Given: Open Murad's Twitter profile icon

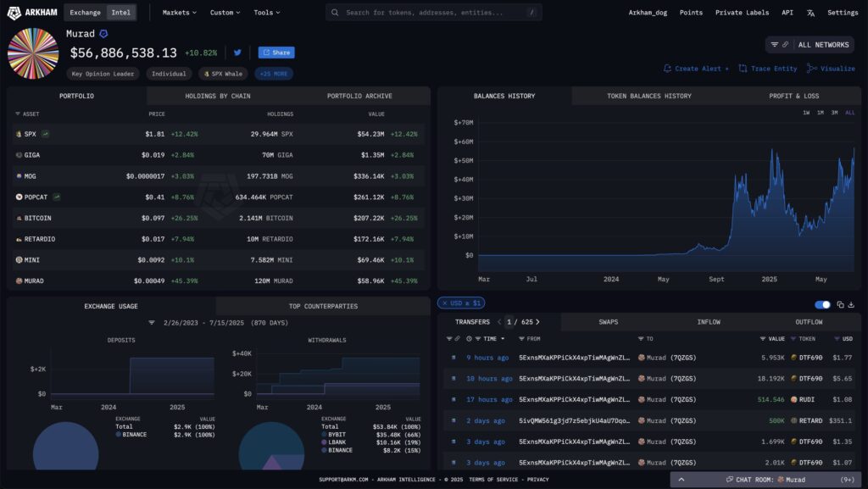Looking at the screenshot, I should (x=237, y=53).
